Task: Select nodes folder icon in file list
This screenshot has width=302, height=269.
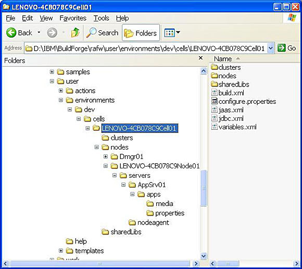Action: 214,76
